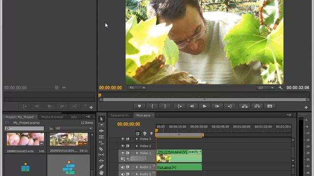Toggle Video 3 track output eye
Viewport: 314px width, 176px height.
(x=123, y=139)
